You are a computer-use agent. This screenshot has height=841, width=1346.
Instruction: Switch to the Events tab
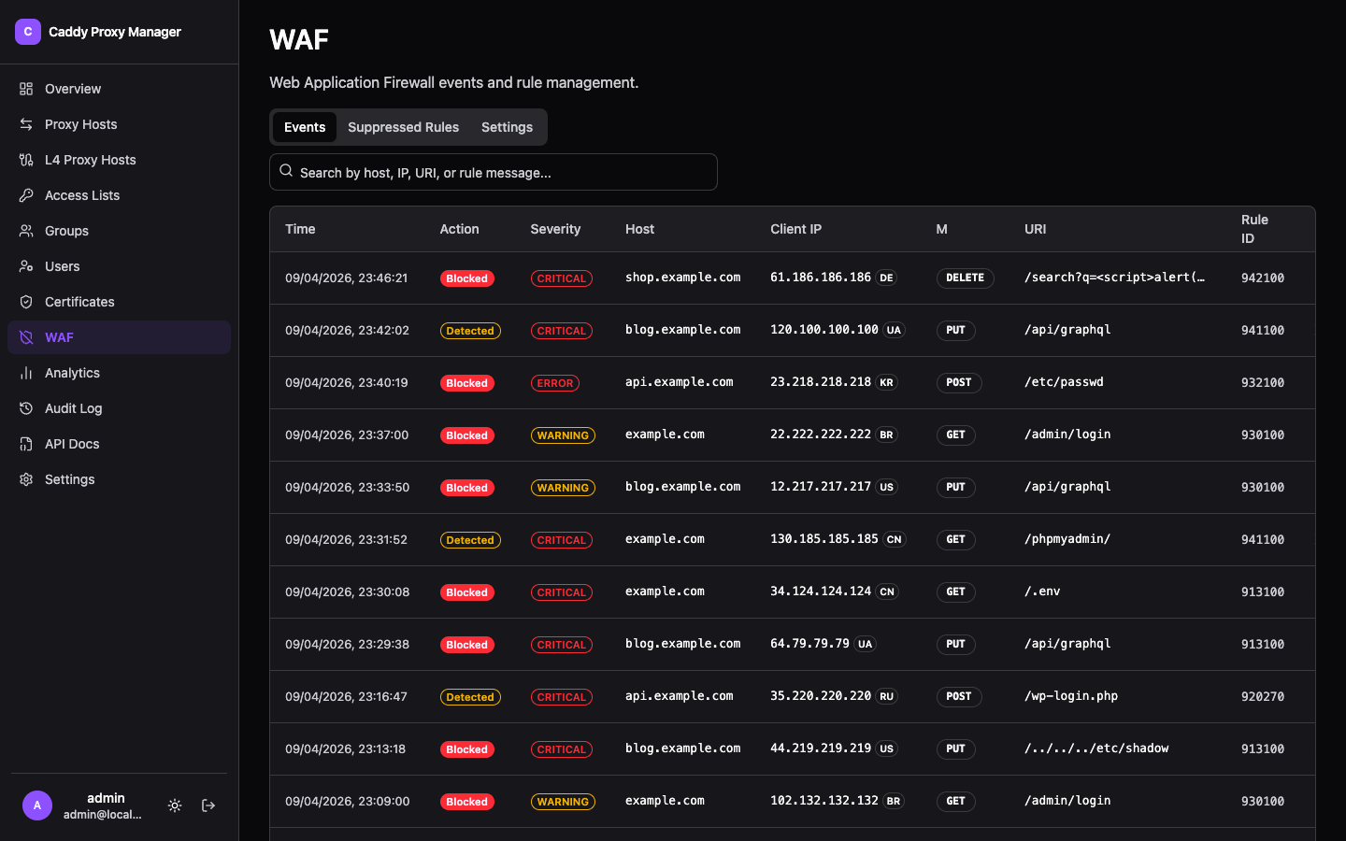click(x=305, y=127)
